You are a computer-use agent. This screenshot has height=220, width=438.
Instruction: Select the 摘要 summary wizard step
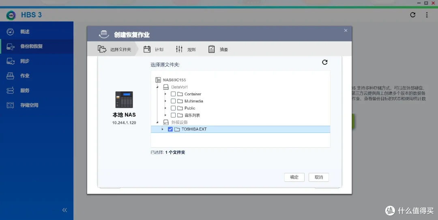point(218,49)
